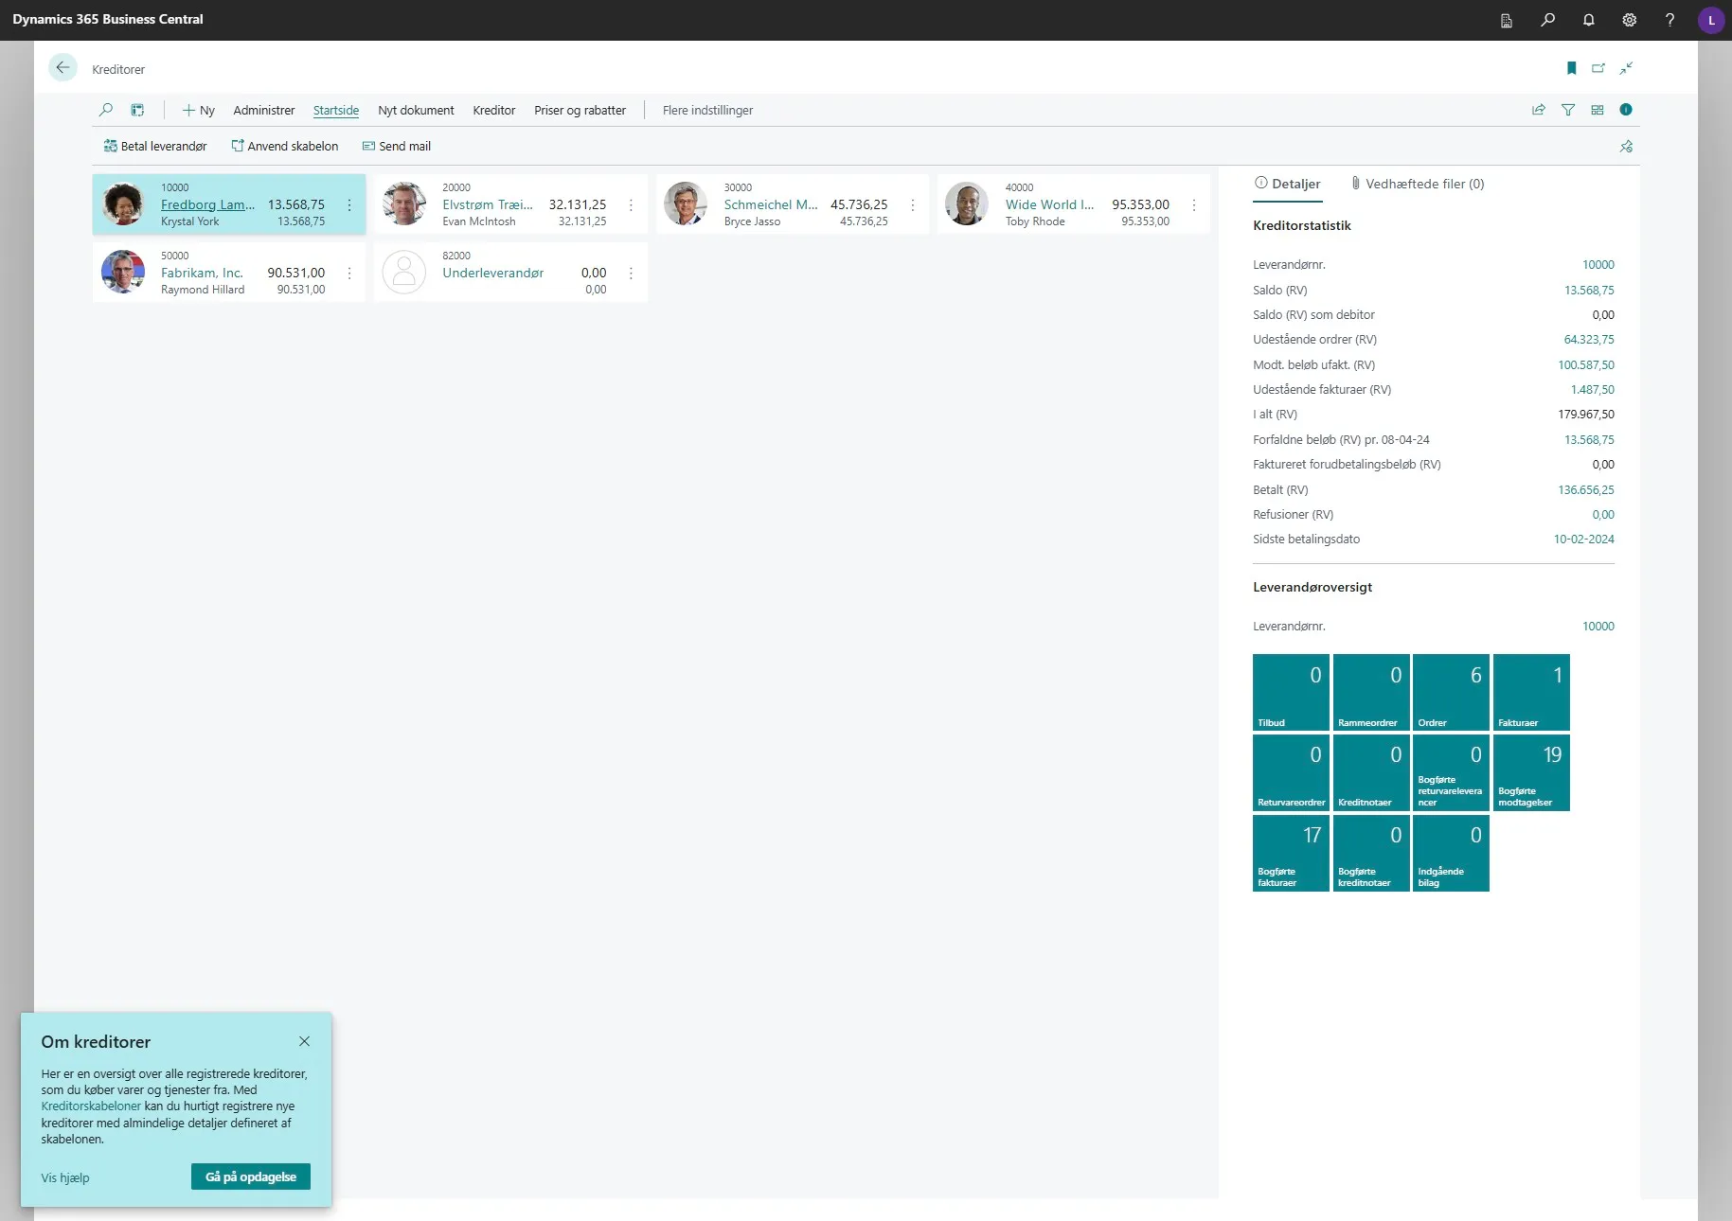The width and height of the screenshot is (1732, 1221).
Task: Open the search list magnifier icon
Action: pos(106,110)
